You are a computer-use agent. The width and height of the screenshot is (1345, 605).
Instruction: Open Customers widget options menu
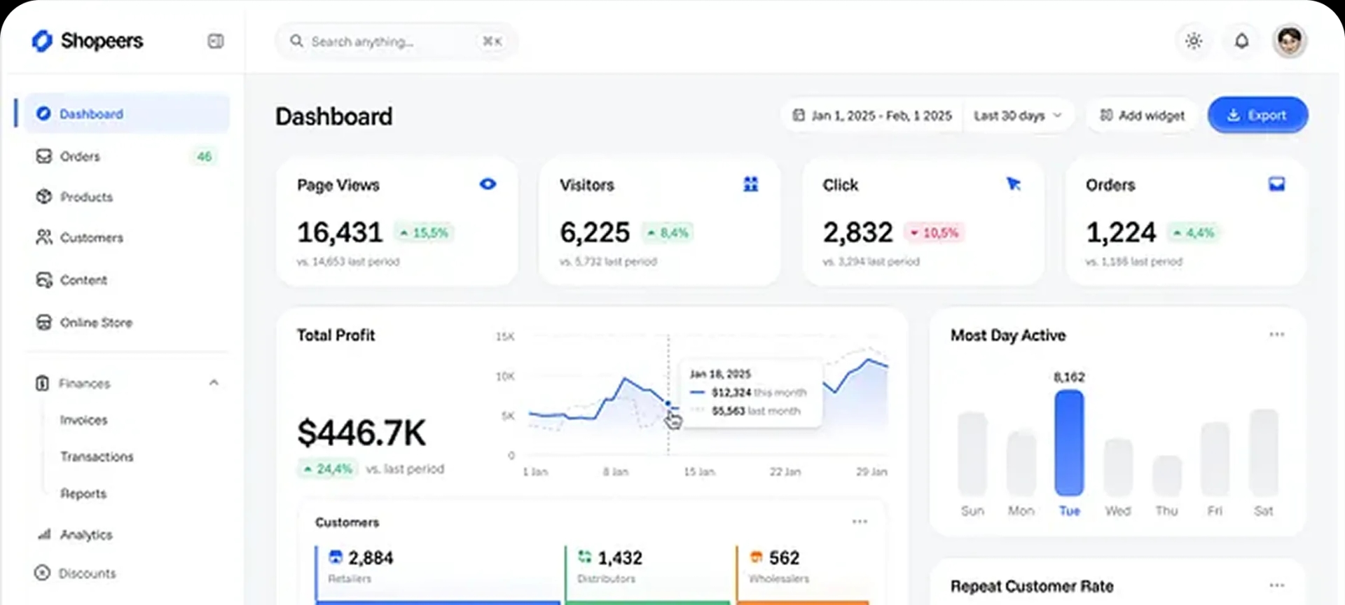click(860, 522)
